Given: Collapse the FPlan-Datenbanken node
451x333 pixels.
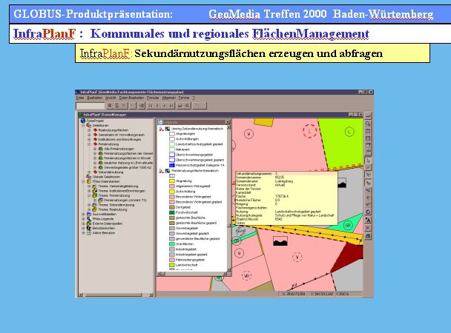Looking at the screenshot, I should [x=83, y=181].
